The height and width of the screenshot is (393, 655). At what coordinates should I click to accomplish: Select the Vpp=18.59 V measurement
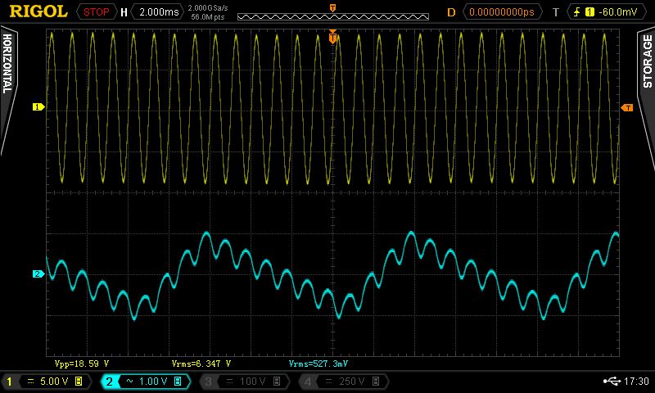(x=81, y=363)
